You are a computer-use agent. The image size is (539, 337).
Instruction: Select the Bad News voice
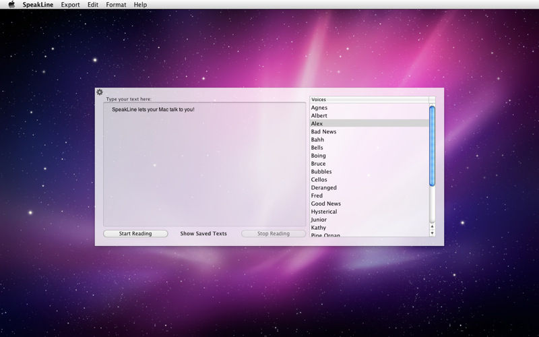[369, 131]
